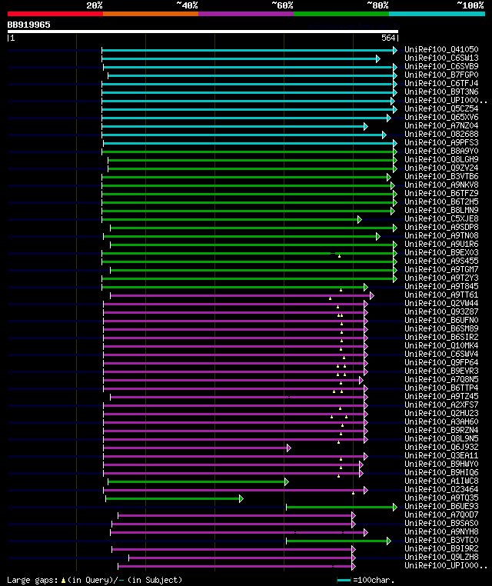Click the green bar for UniRef100_B3VTC0

tap(337, 541)
